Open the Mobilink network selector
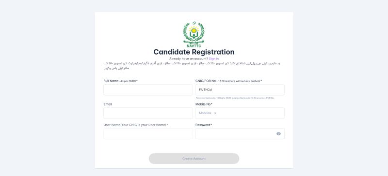 point(208,113)
